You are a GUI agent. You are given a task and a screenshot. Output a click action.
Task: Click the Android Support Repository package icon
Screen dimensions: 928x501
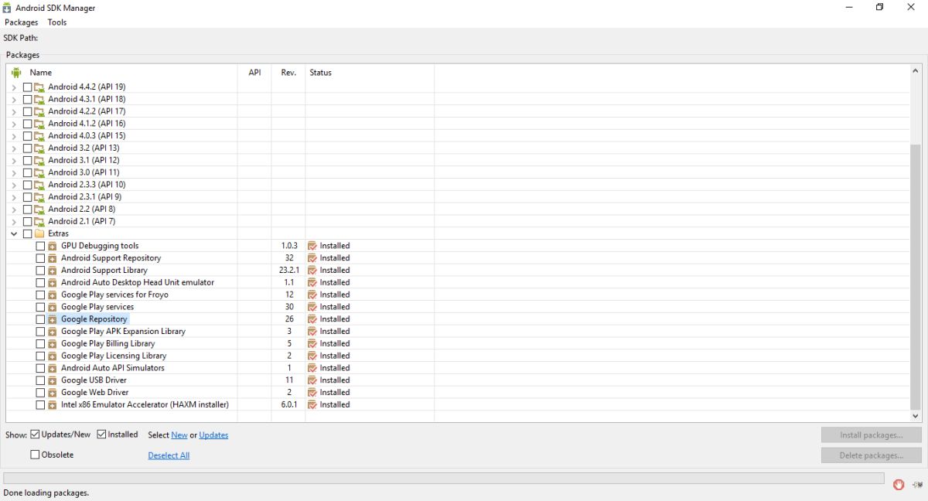(x=53, y=258)
